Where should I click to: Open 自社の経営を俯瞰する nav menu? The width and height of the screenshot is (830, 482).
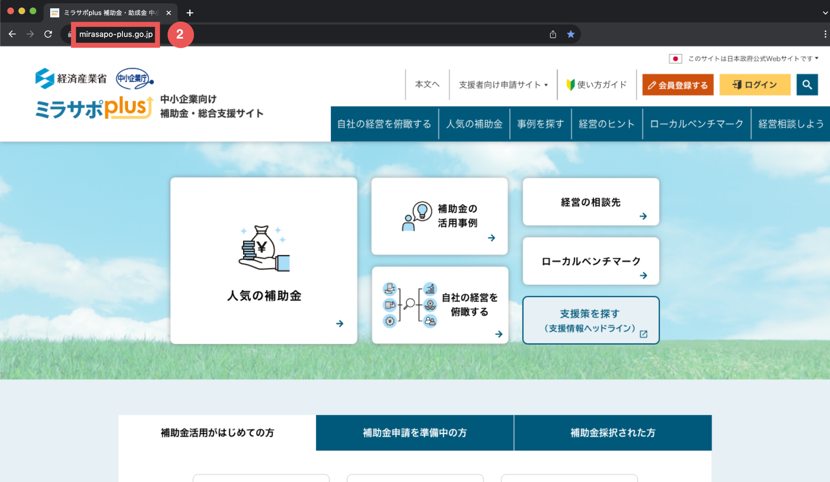[384, 124]
